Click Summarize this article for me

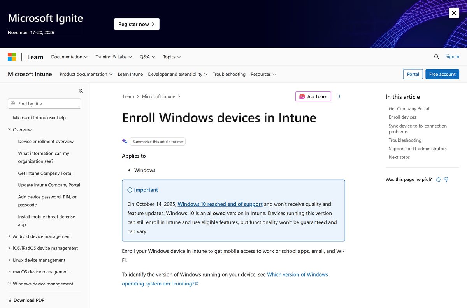(158, 142)
